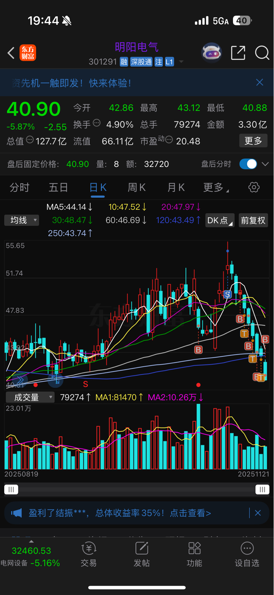
Task: Tap the double-arrow expand chart icon
Action: click(x=20, y=380)
